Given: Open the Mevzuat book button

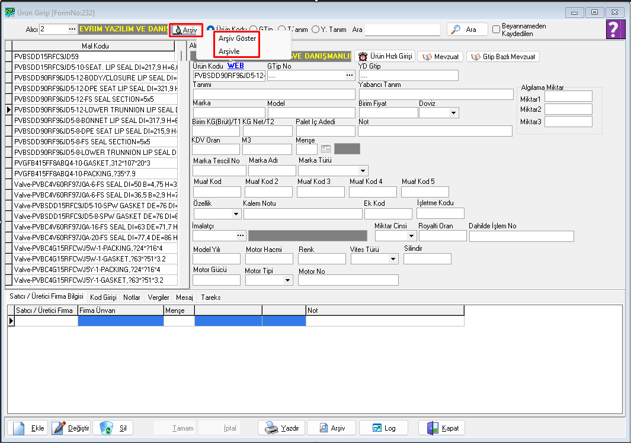Looking at the screenshot, I should [x=440, y=57].
